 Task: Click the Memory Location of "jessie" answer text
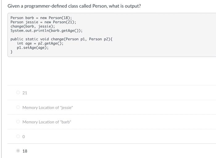48,107
